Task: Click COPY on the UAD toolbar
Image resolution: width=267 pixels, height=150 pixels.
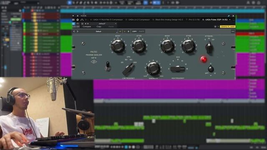Action: (134, 32)
